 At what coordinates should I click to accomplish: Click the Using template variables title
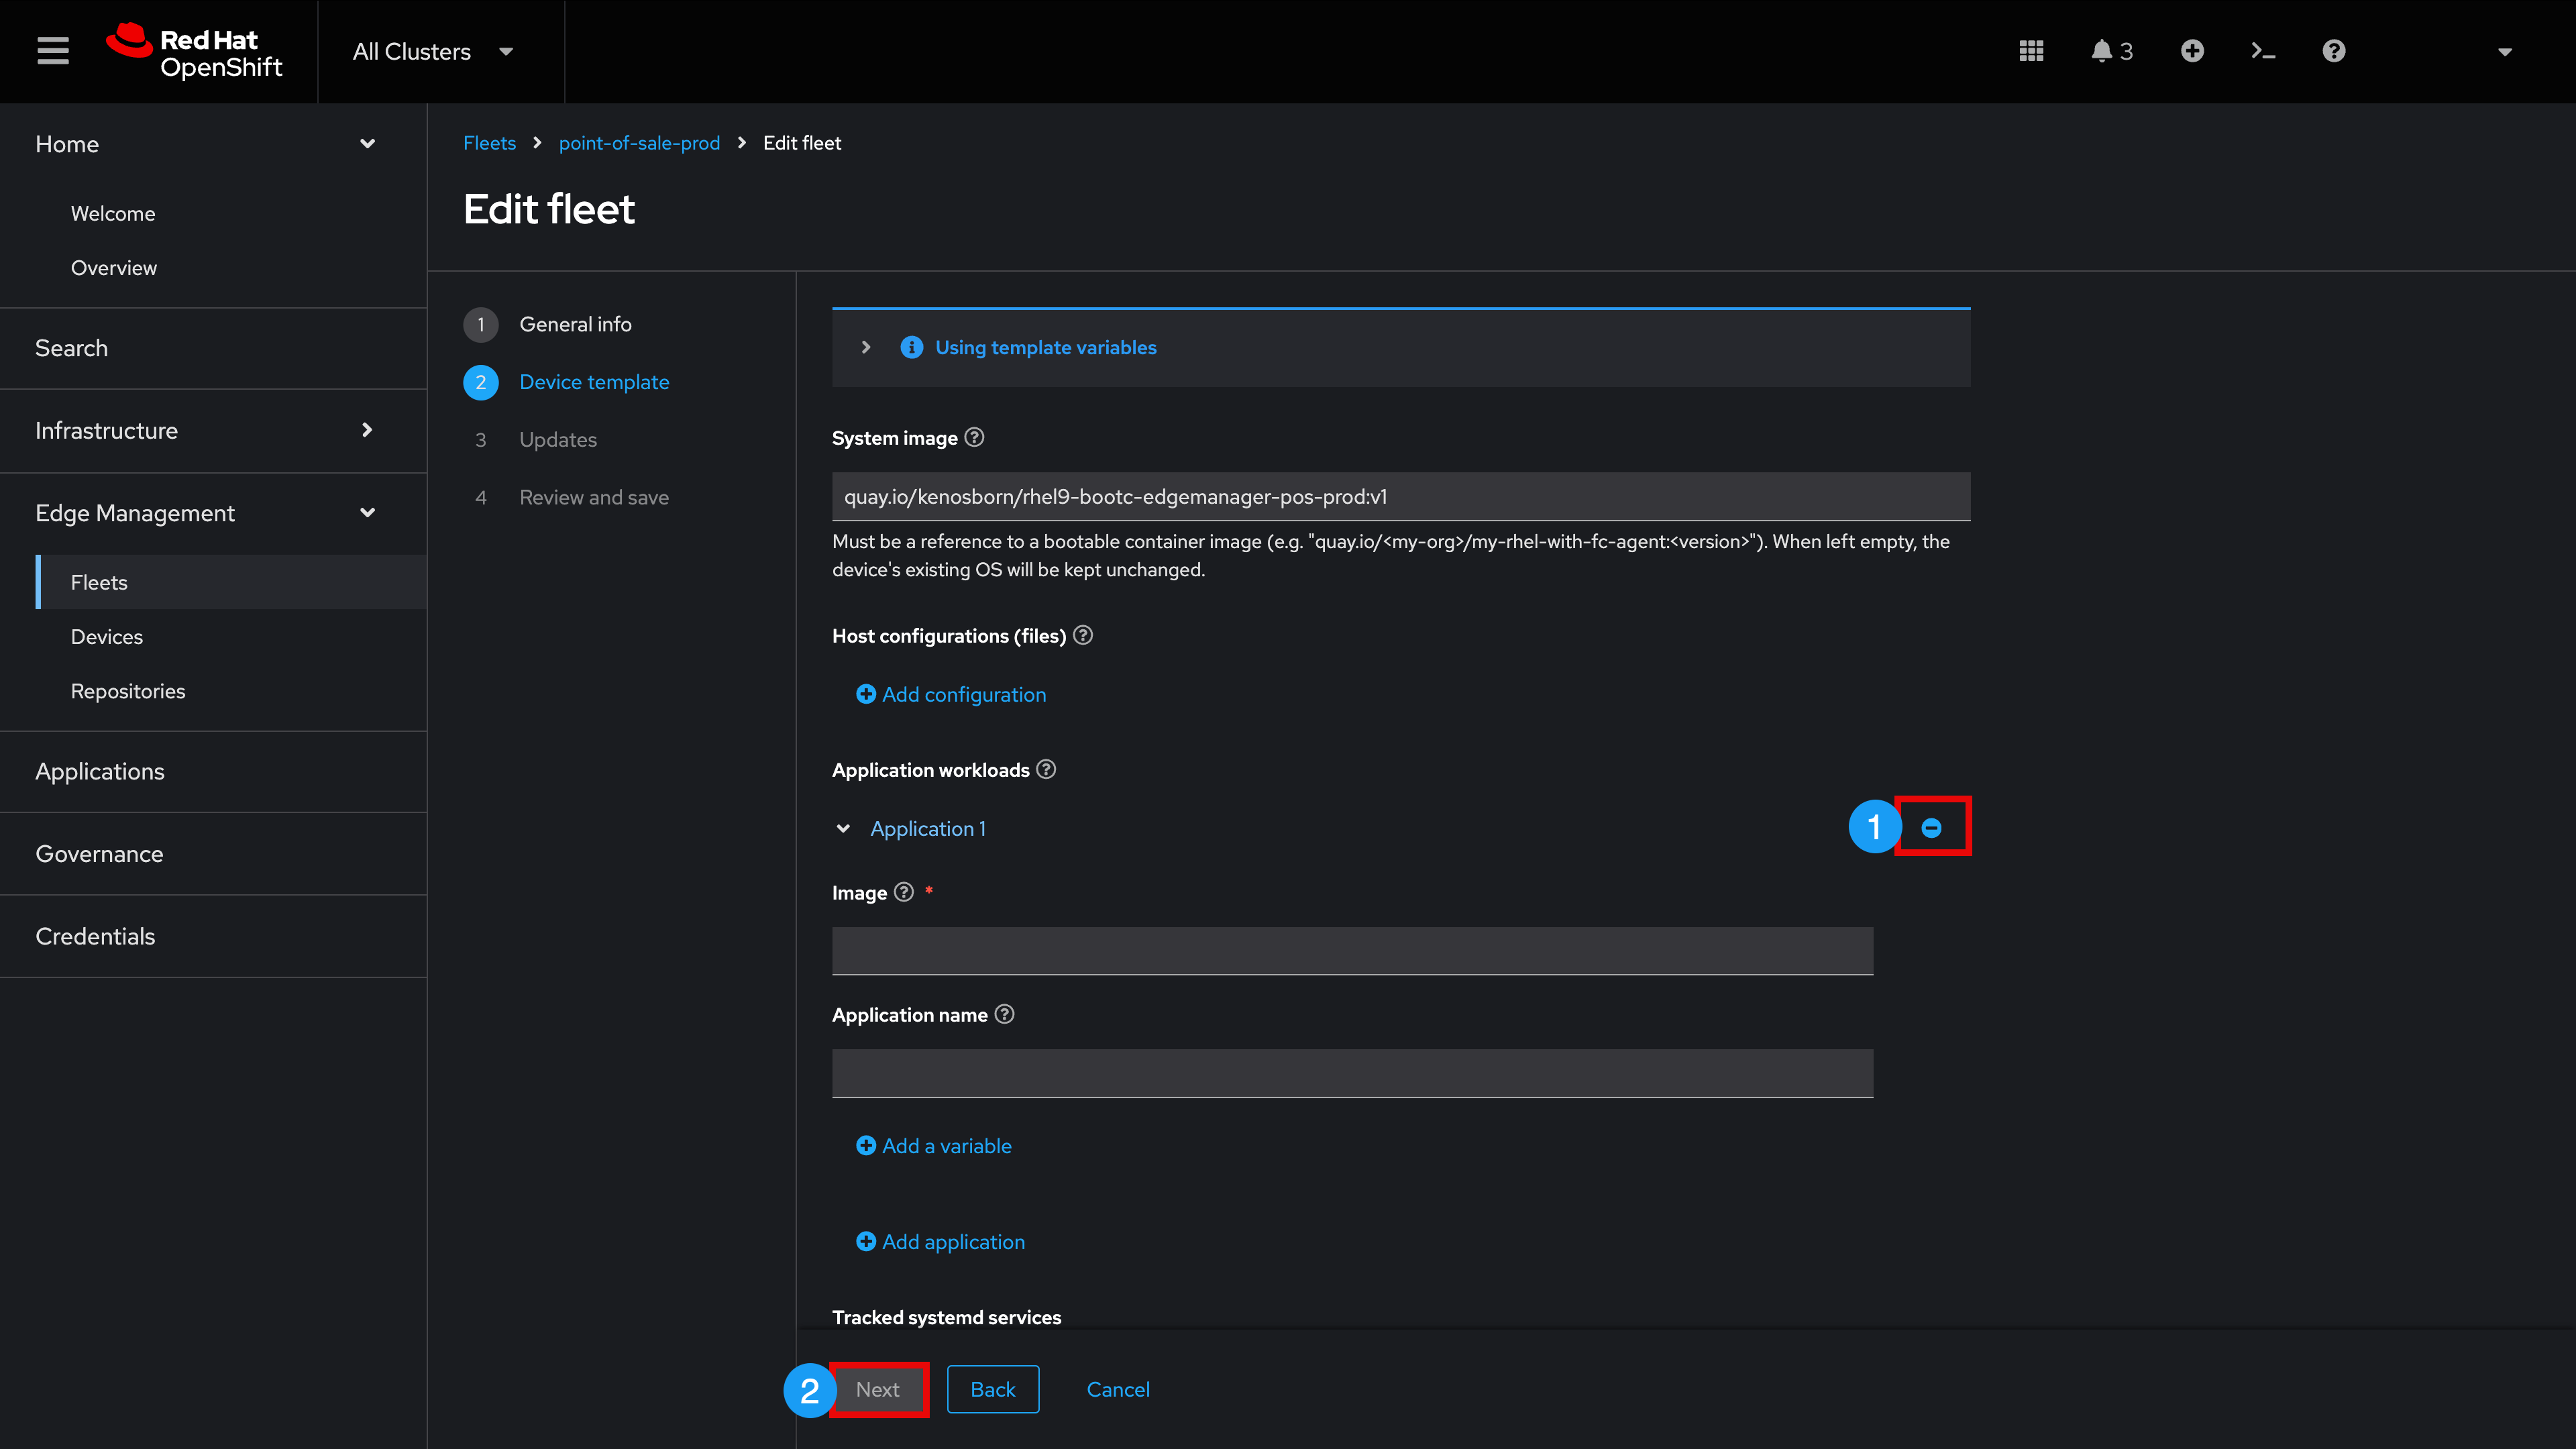[x=1046, y=347]
